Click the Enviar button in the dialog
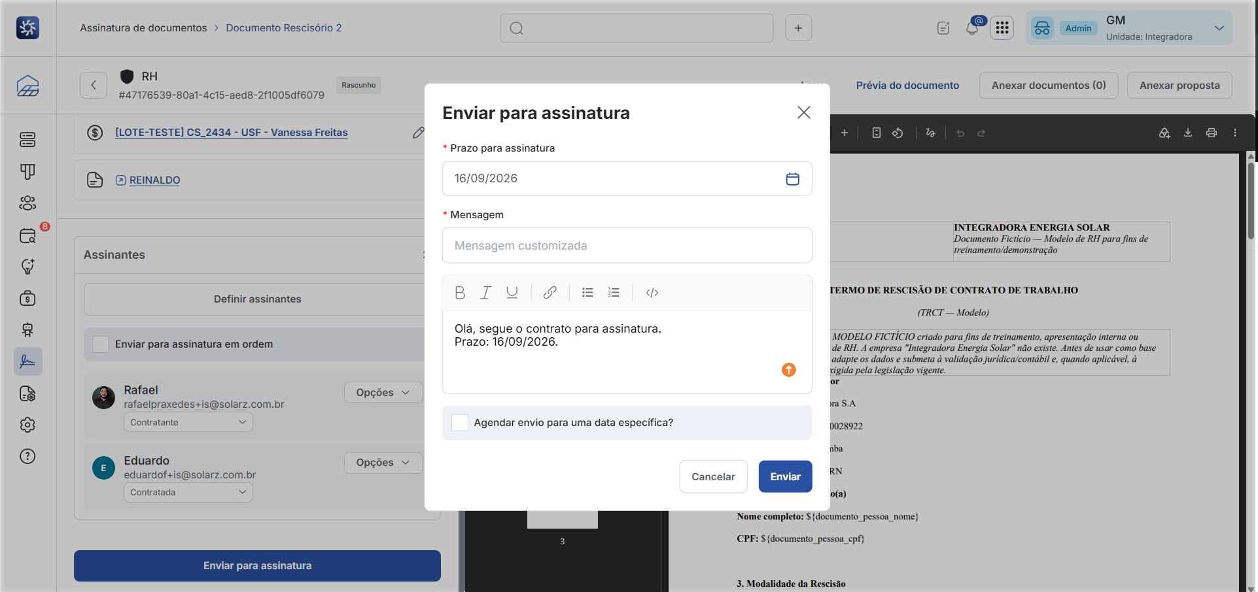The image size is (1258, 592). [x=785, y=476]
